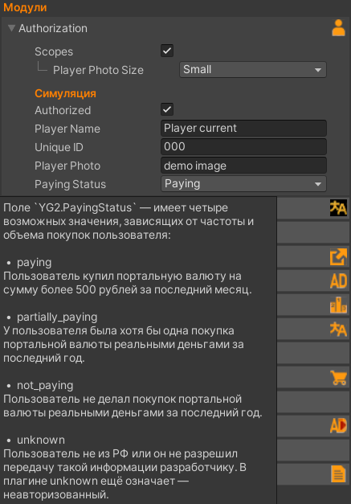The image size is (351, 504).
Task: Toggle the Scopes checkbox
Action: point(167,51)
